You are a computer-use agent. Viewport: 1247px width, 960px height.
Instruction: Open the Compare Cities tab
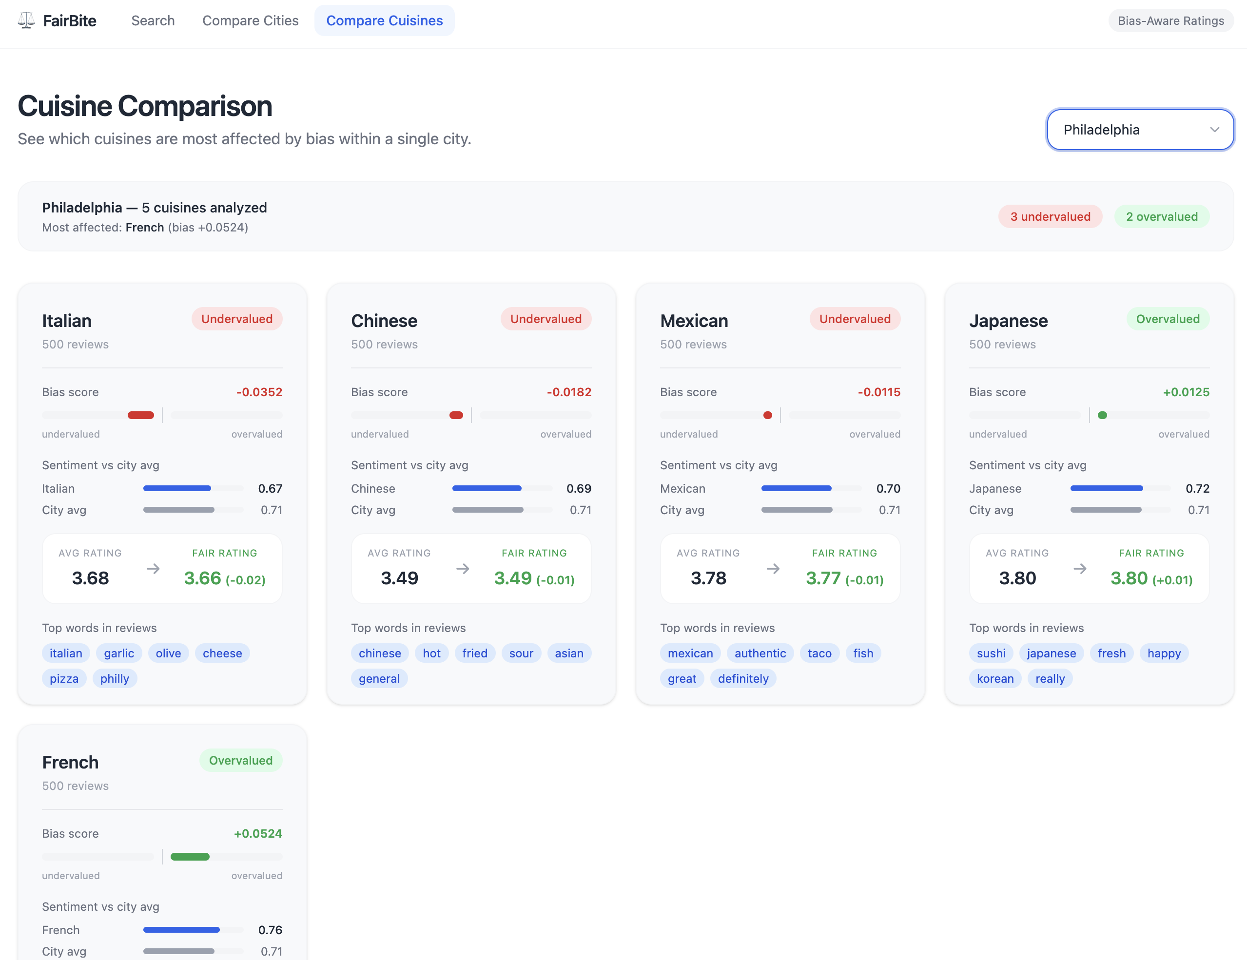tap(250, 20)
